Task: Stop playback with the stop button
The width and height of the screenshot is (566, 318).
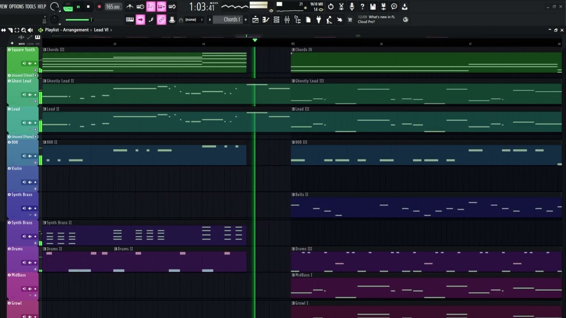Action: [88, 7]
